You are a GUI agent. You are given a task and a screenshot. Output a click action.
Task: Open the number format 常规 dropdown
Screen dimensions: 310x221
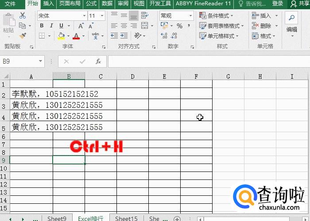click(190, 15)
